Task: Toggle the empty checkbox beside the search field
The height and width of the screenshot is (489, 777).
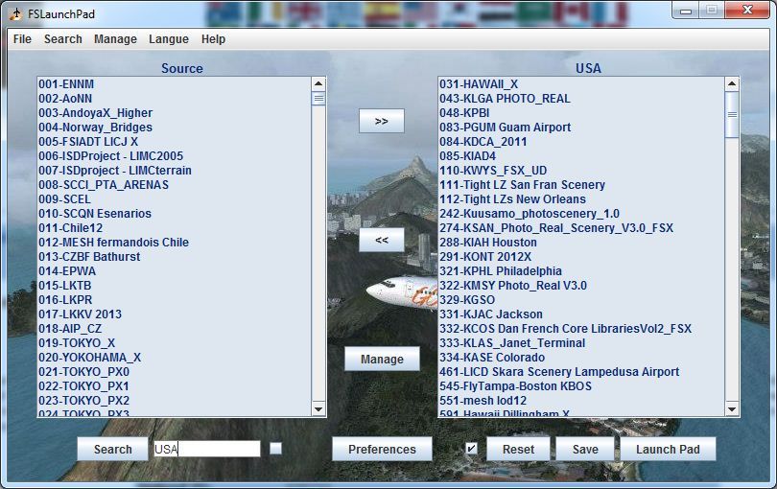Action: point(275,449)
